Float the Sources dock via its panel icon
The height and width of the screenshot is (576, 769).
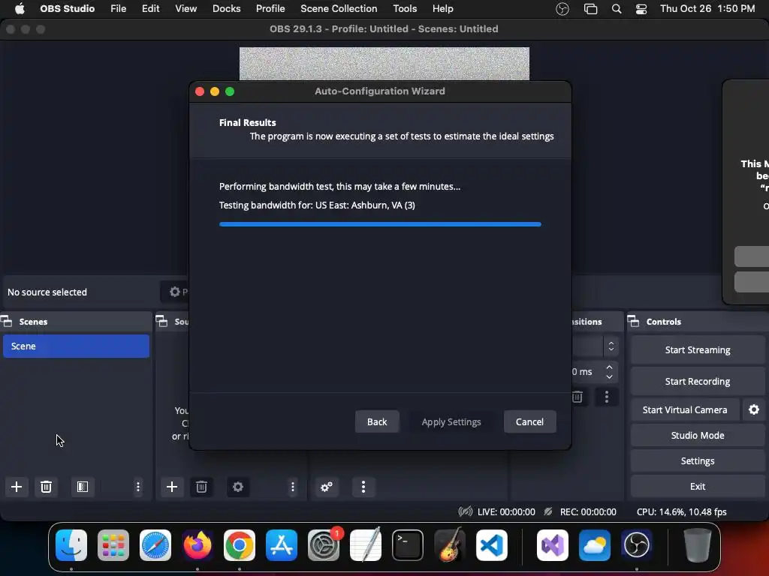161,321
